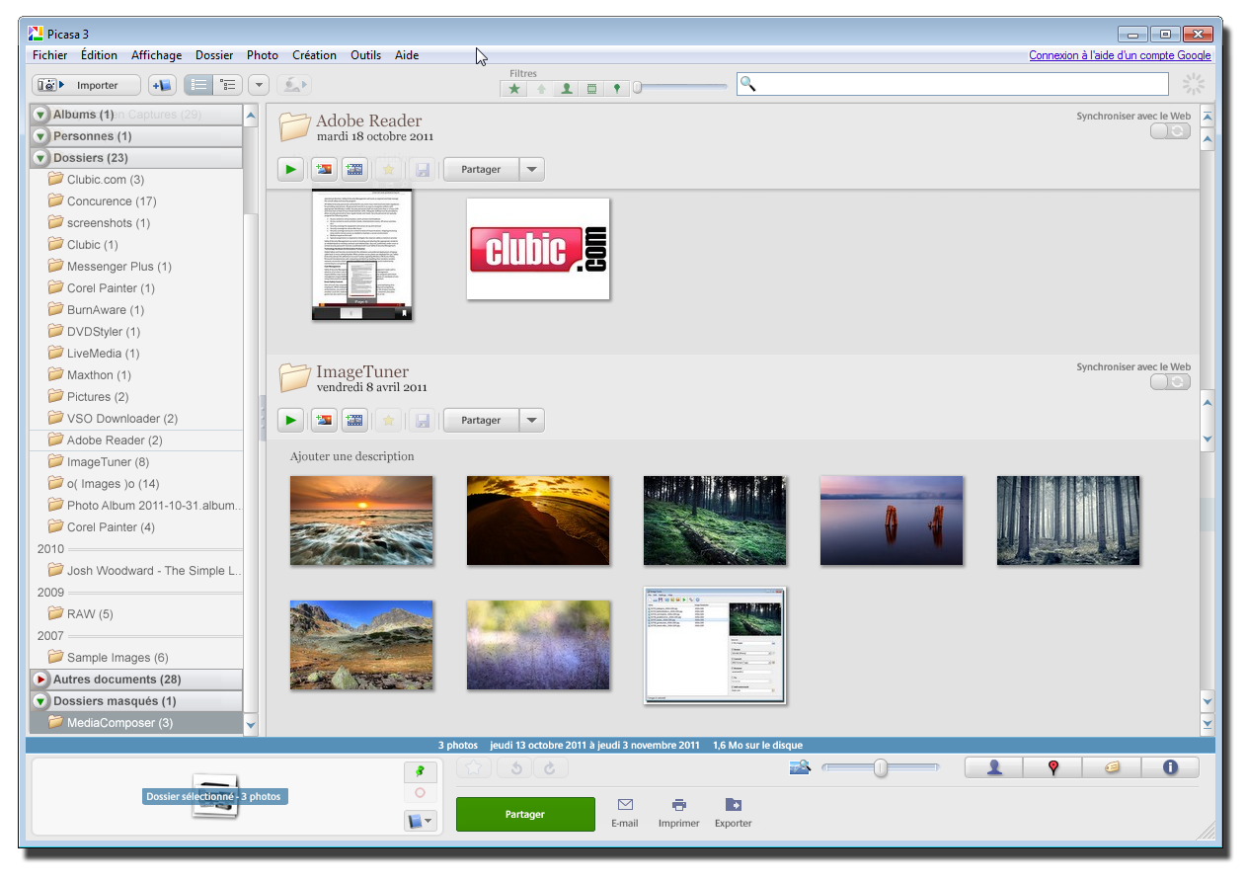
Task: Collapse the Dossiers (23) section
Action: point(40,158)
